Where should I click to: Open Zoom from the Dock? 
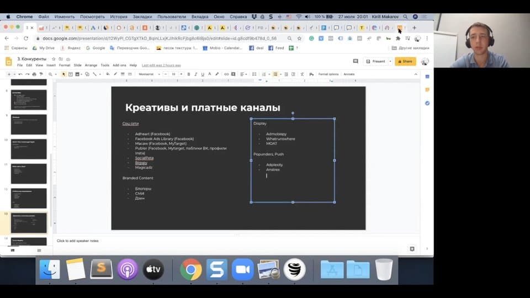(x=242, y=270)
